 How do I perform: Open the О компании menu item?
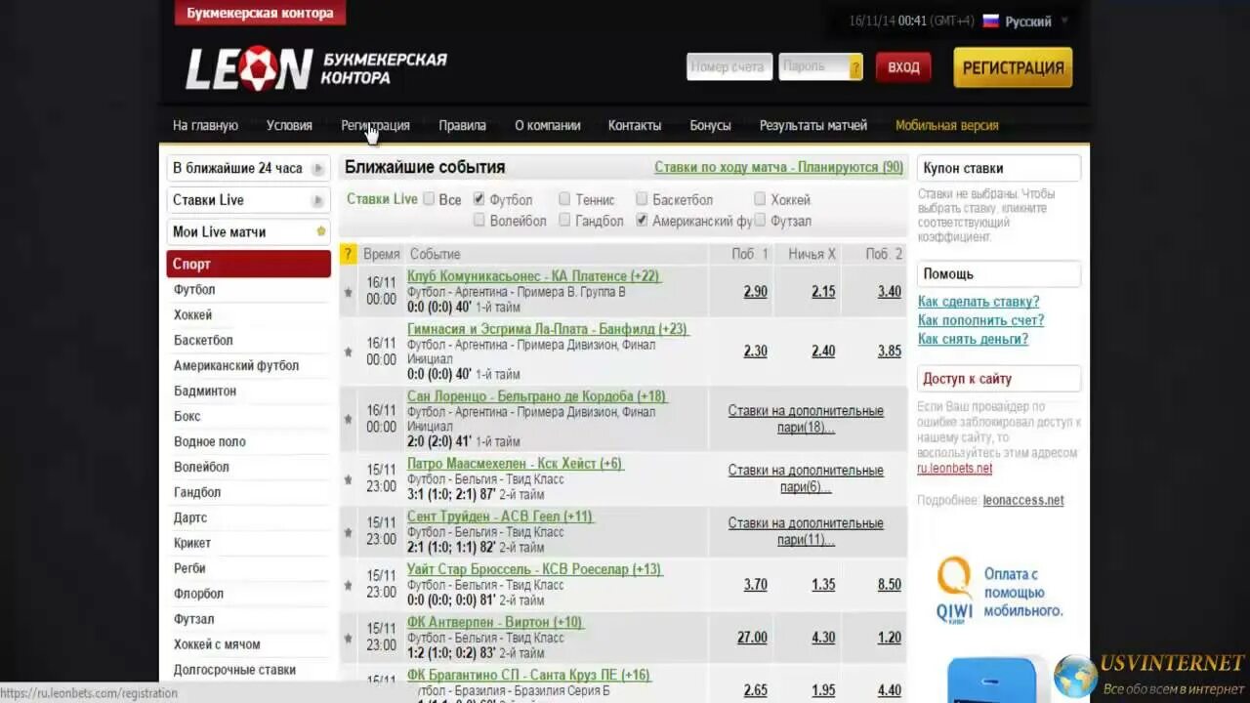tap(547, 125)
